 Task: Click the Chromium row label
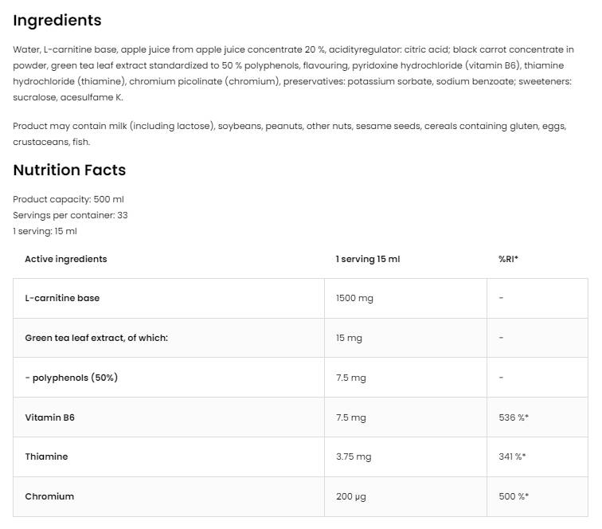click(x=49, y=496)
